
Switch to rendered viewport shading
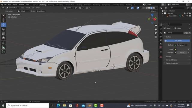coord(154,8)
